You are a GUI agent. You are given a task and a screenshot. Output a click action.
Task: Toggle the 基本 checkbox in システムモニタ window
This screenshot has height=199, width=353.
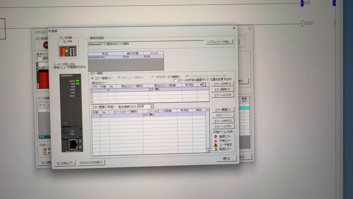[x=39, y=59]
